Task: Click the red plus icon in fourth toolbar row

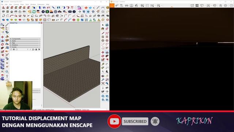Action: (x=74, y=20)
